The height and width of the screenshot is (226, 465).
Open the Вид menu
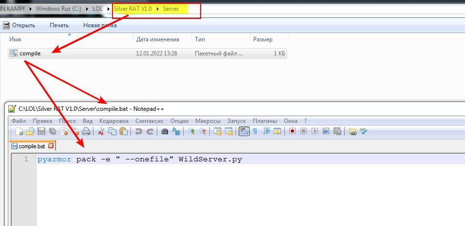(x=88, y=121)
